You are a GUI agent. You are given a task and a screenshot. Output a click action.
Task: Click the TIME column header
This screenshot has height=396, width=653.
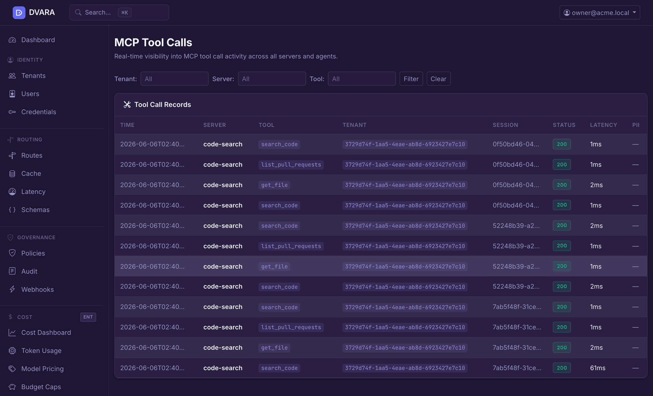click(x=127, y=125)
